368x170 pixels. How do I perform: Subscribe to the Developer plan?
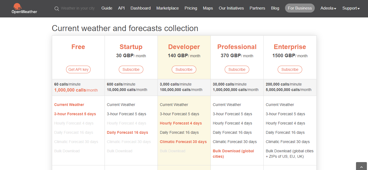pyautogui.click(x=184, y=69)
